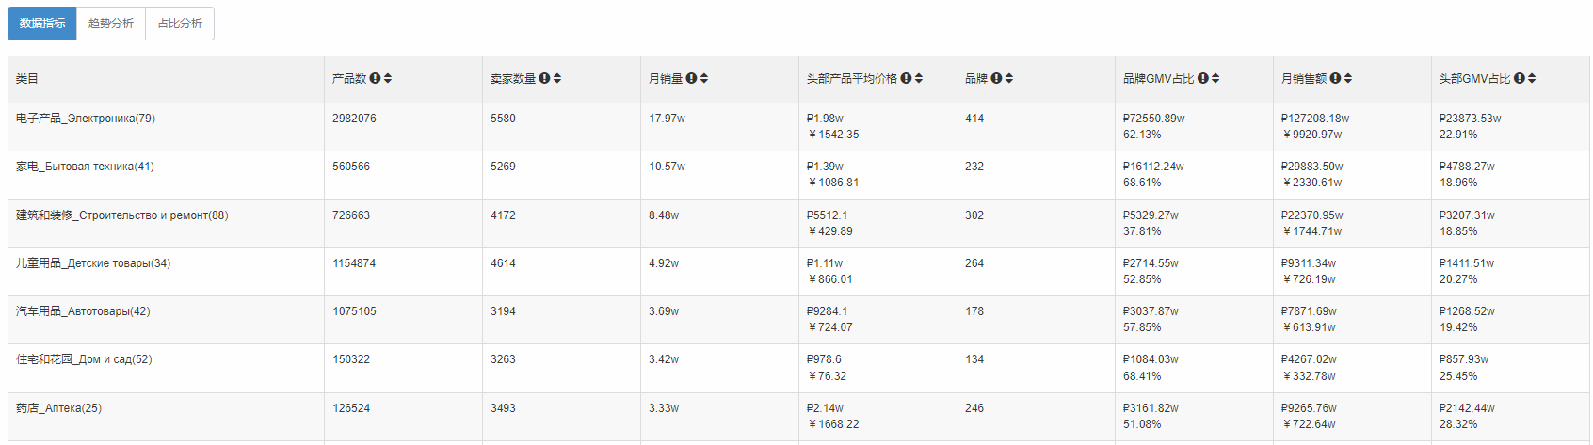Viewport: 1593px width, 445px height.
Task: Click the 类目 column header
Action: (27, 79)
